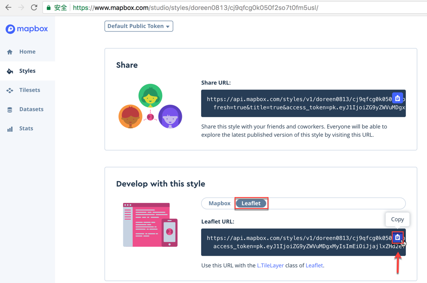The image size is (427, 283).
Task: Open Home in sidebar
Action: 27,52
